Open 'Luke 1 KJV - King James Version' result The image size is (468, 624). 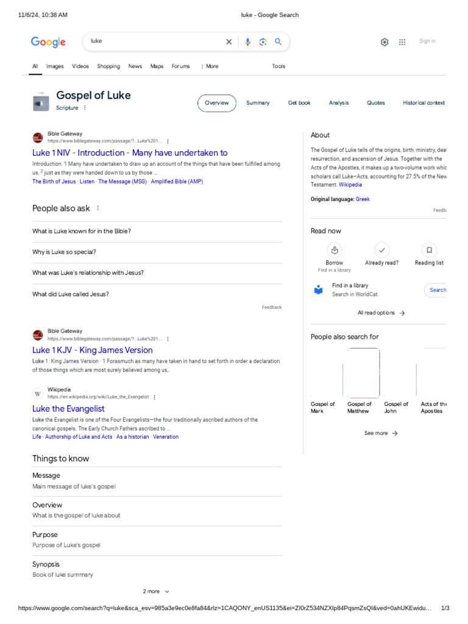(x=93, y=350)
